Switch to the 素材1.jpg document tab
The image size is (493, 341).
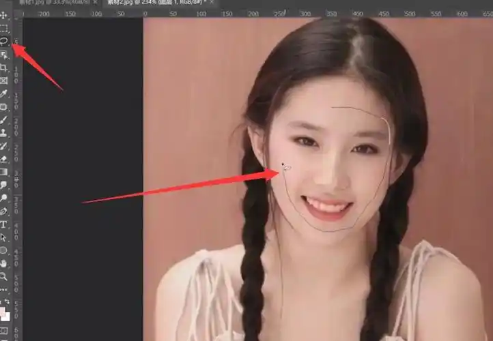54,3
